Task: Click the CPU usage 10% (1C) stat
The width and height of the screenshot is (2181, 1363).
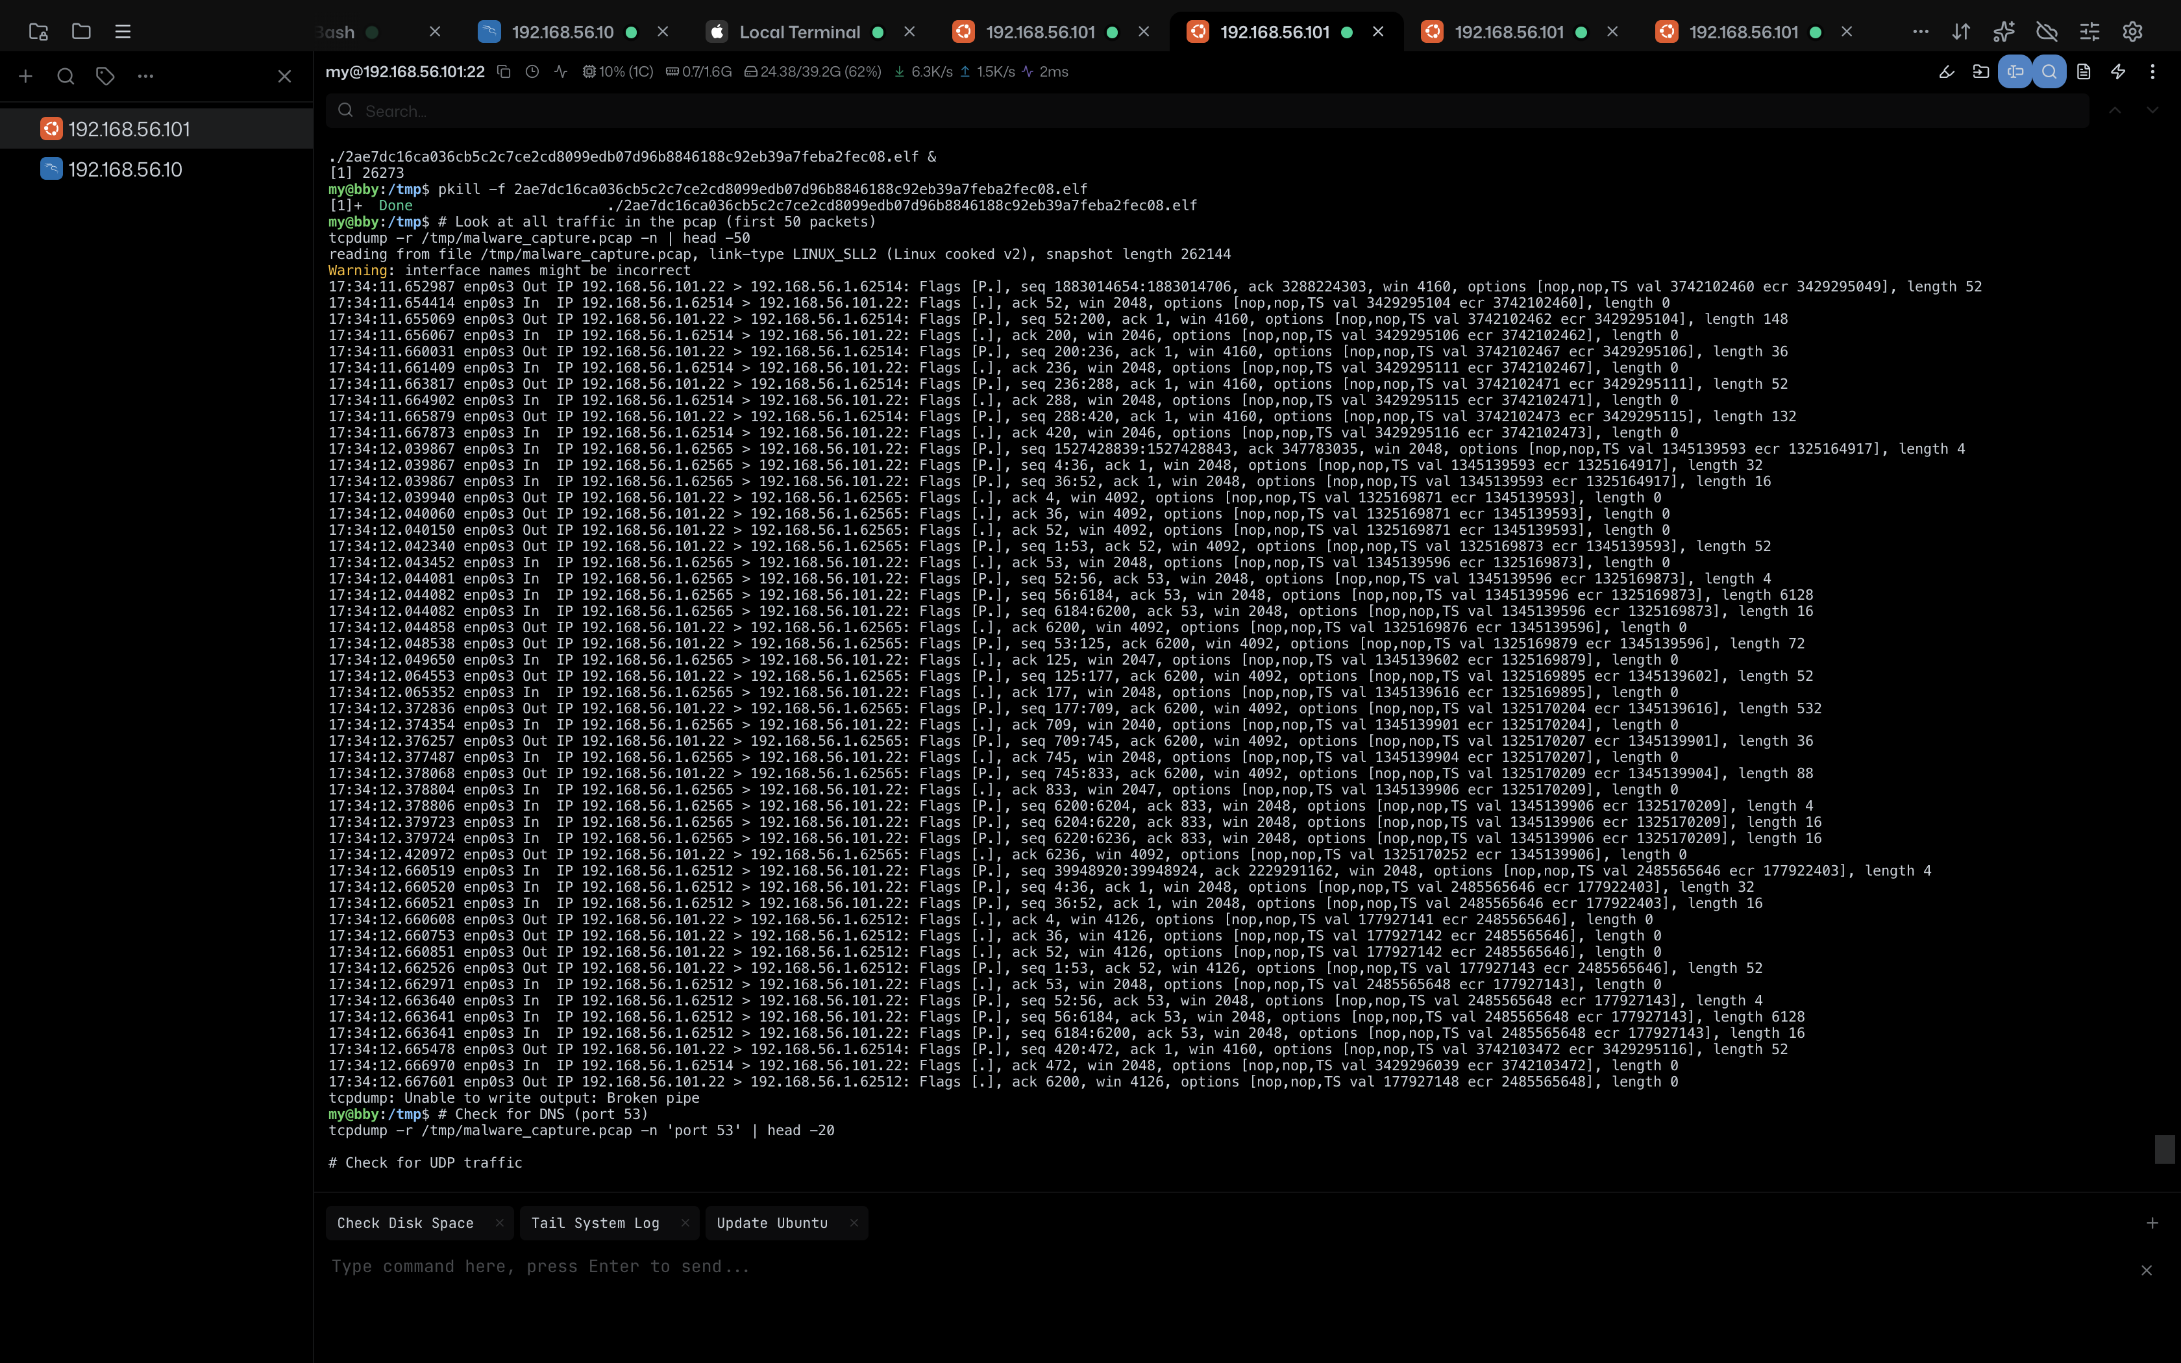Action: click(x=617, y=71)
